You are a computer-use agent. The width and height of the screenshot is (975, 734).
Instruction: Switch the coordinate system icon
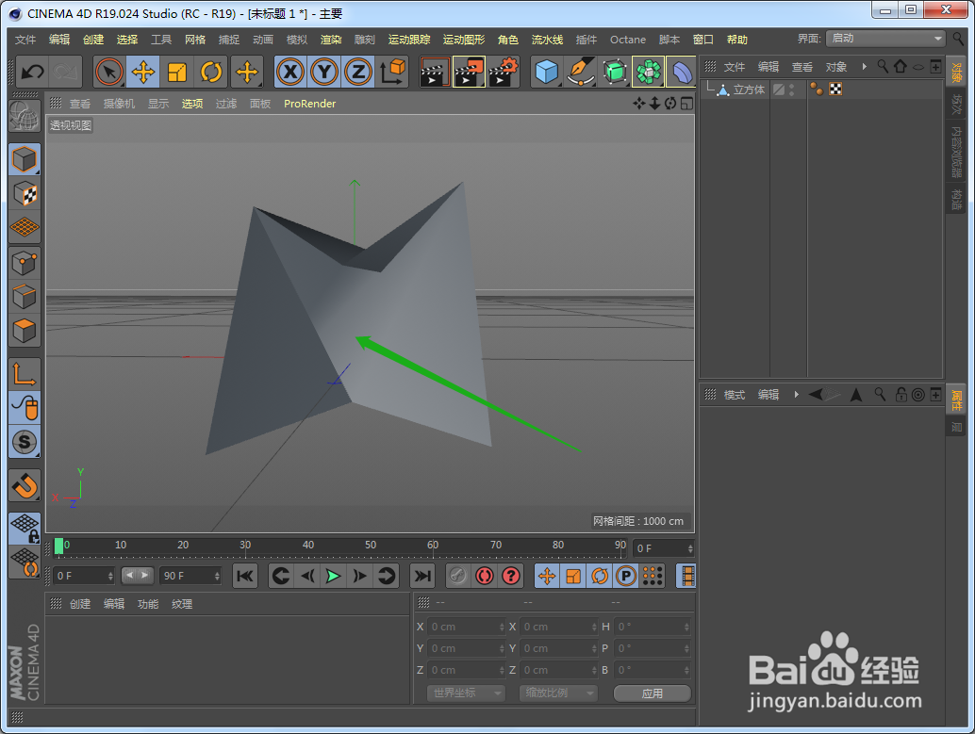392,73
